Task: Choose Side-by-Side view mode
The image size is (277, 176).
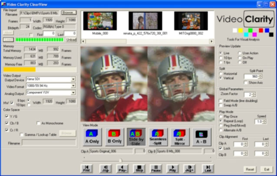Action: (x=136, y=137)
